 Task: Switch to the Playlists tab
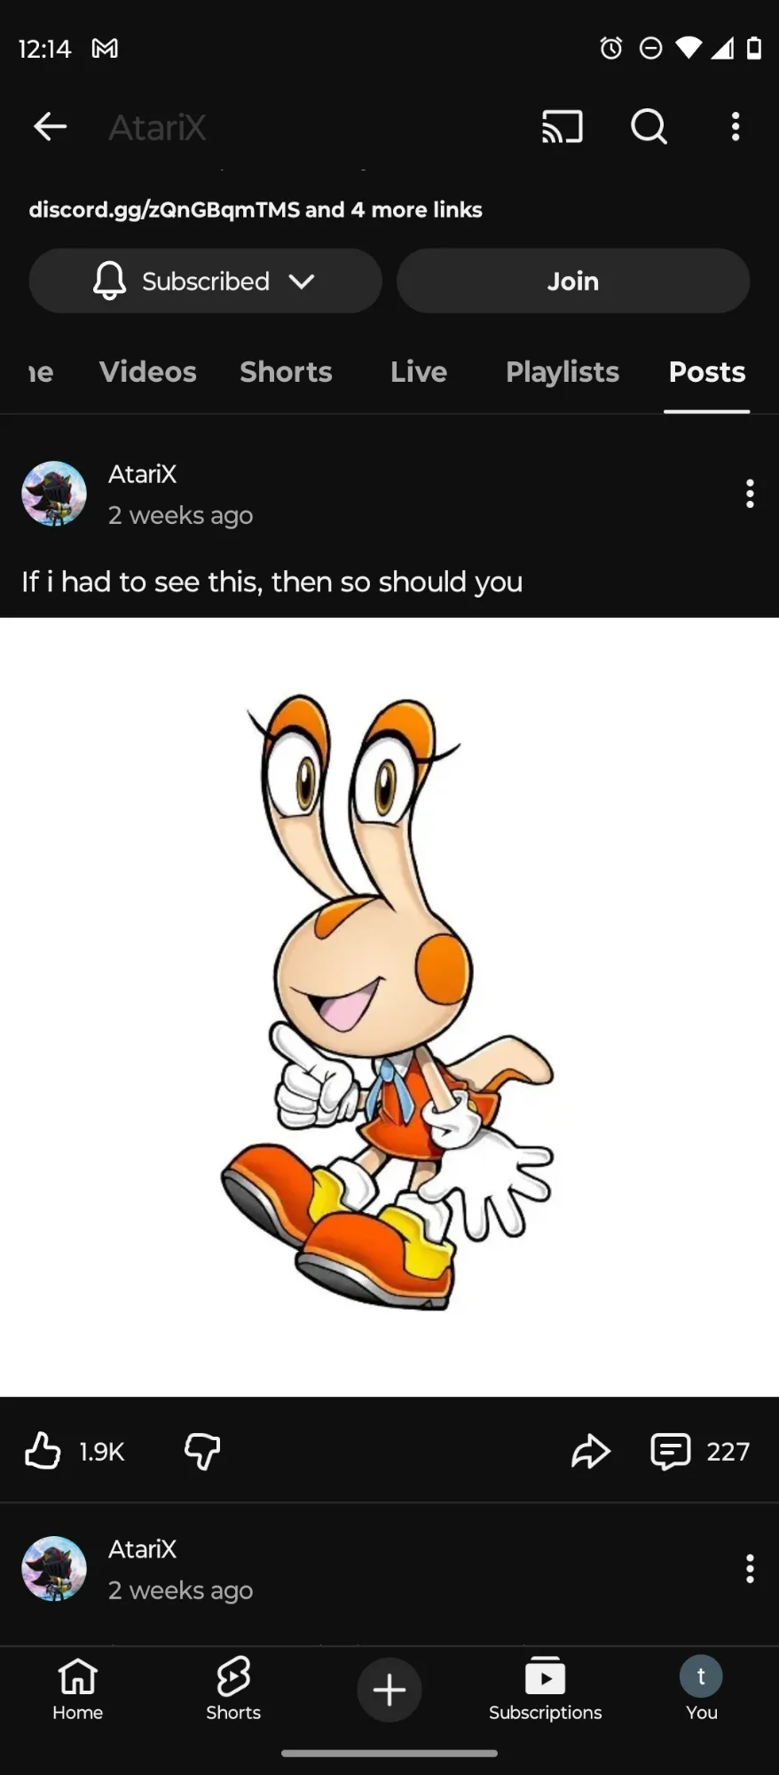point(562,371)
